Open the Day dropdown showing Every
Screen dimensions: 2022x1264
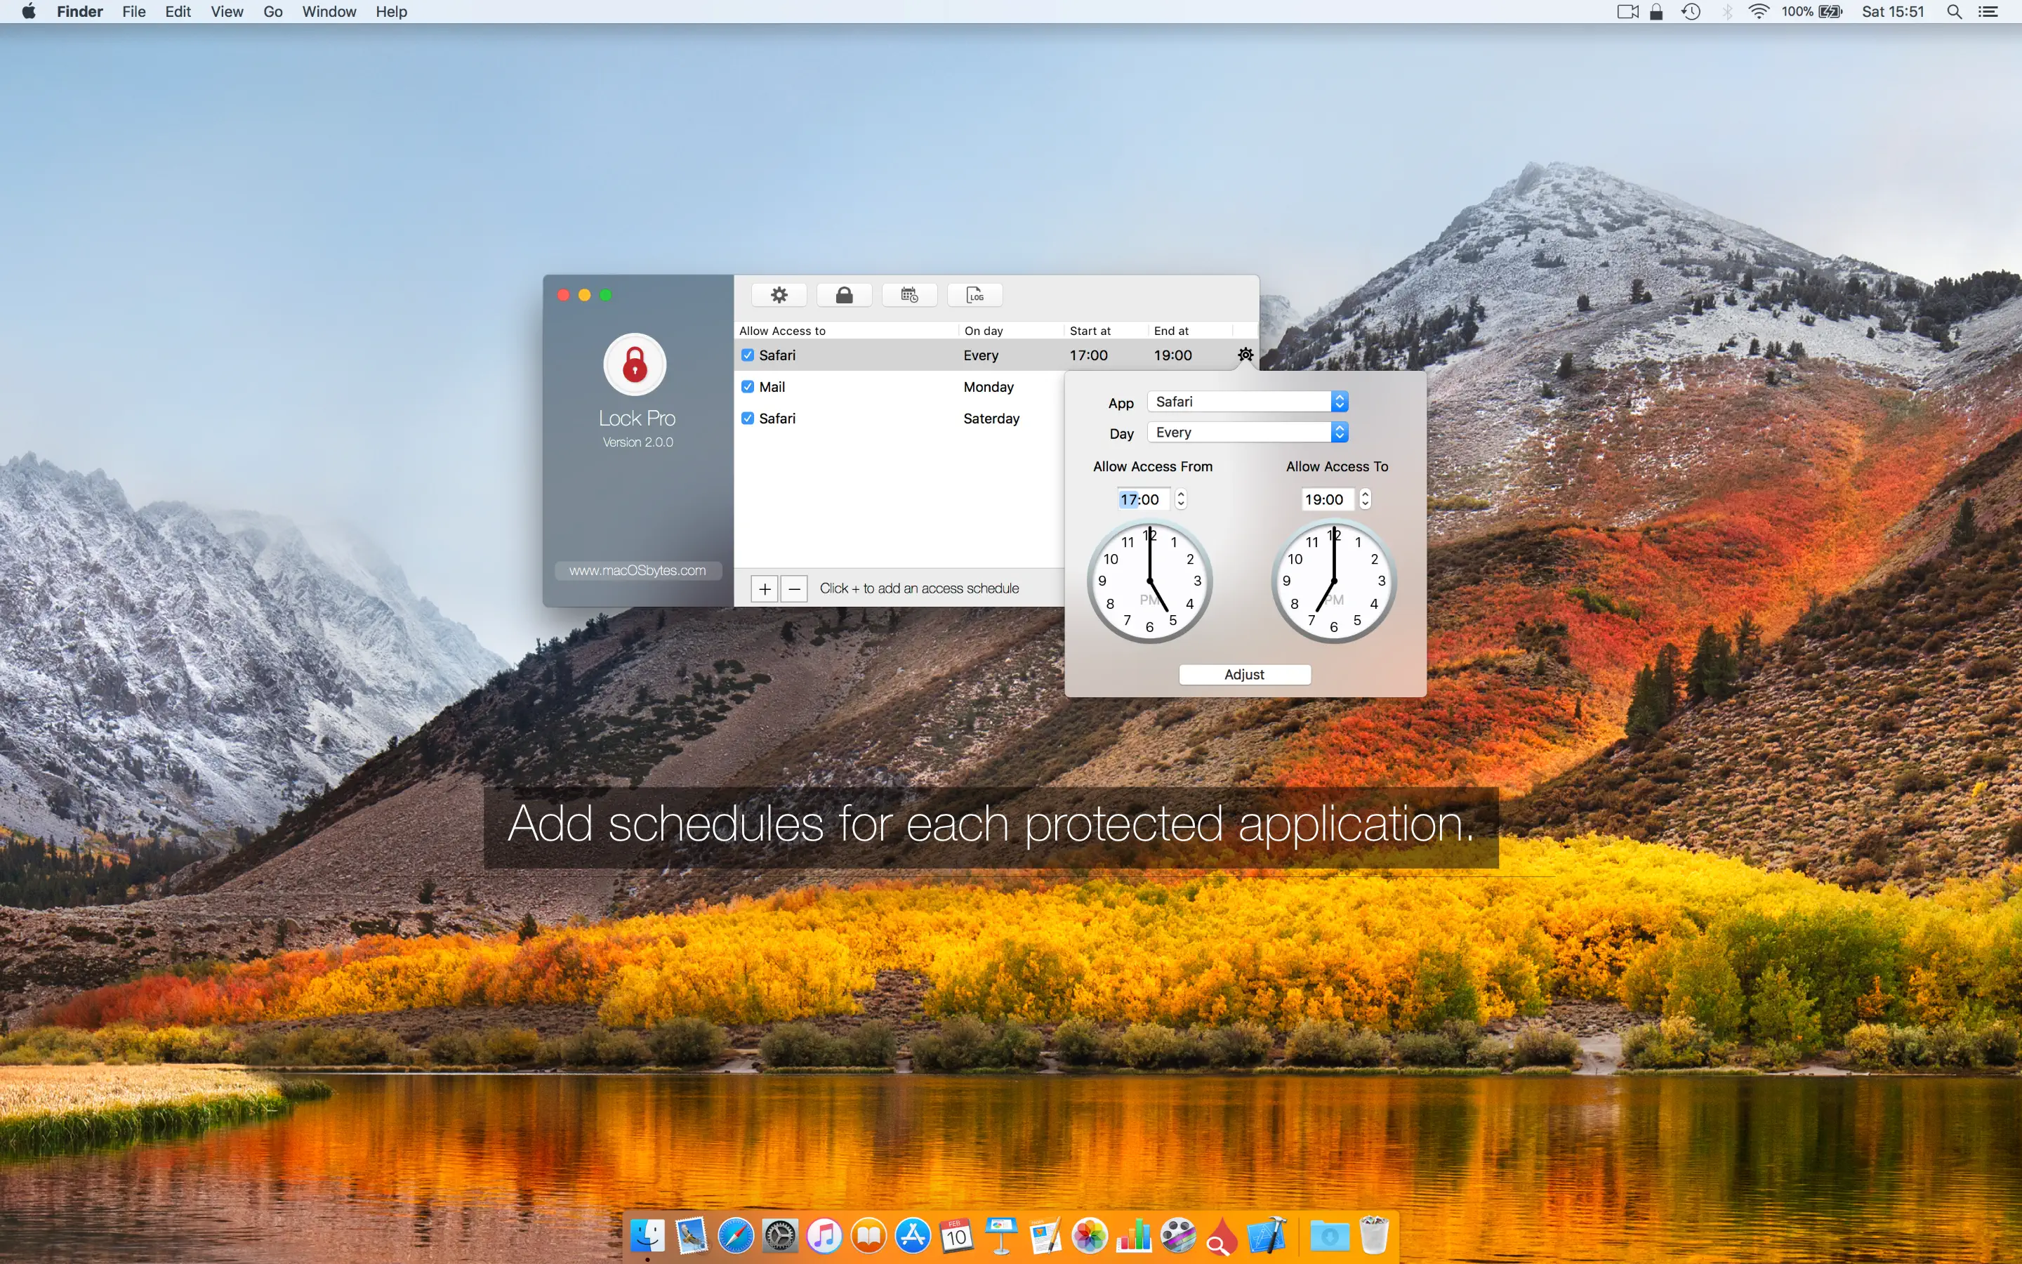[x=1248, y=432]
